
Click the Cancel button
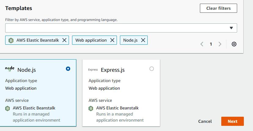205,121
